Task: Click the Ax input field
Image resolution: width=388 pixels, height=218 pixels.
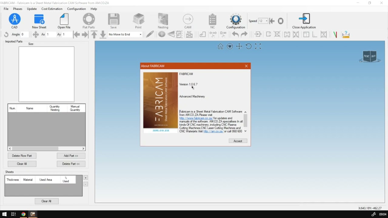Action: 50,35
